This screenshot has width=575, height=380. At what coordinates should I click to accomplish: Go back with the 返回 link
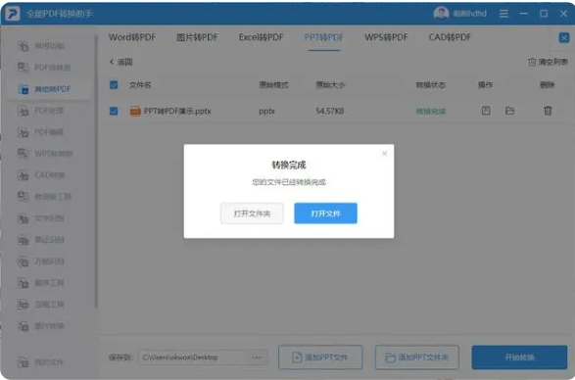[121, 62]
